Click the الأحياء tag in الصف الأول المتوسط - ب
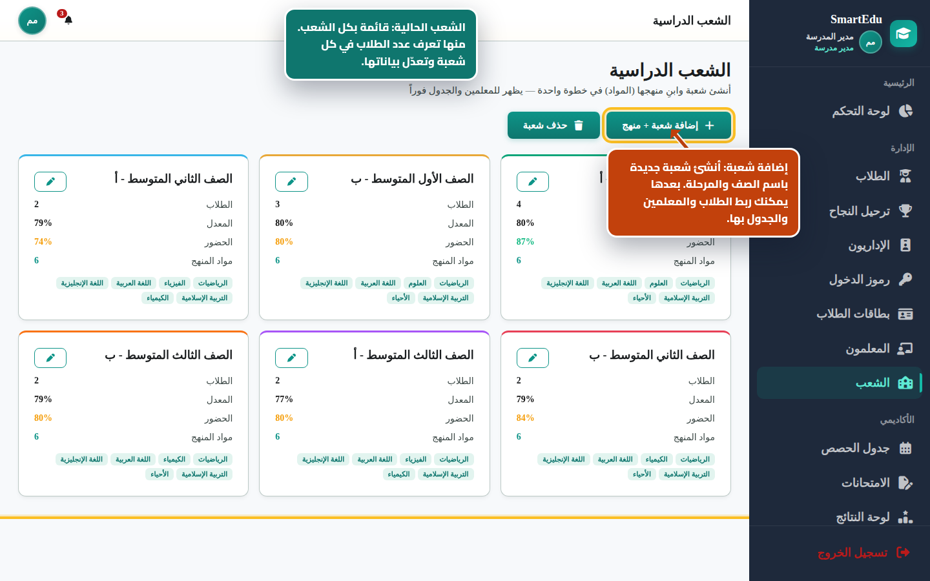 [400, 298]
